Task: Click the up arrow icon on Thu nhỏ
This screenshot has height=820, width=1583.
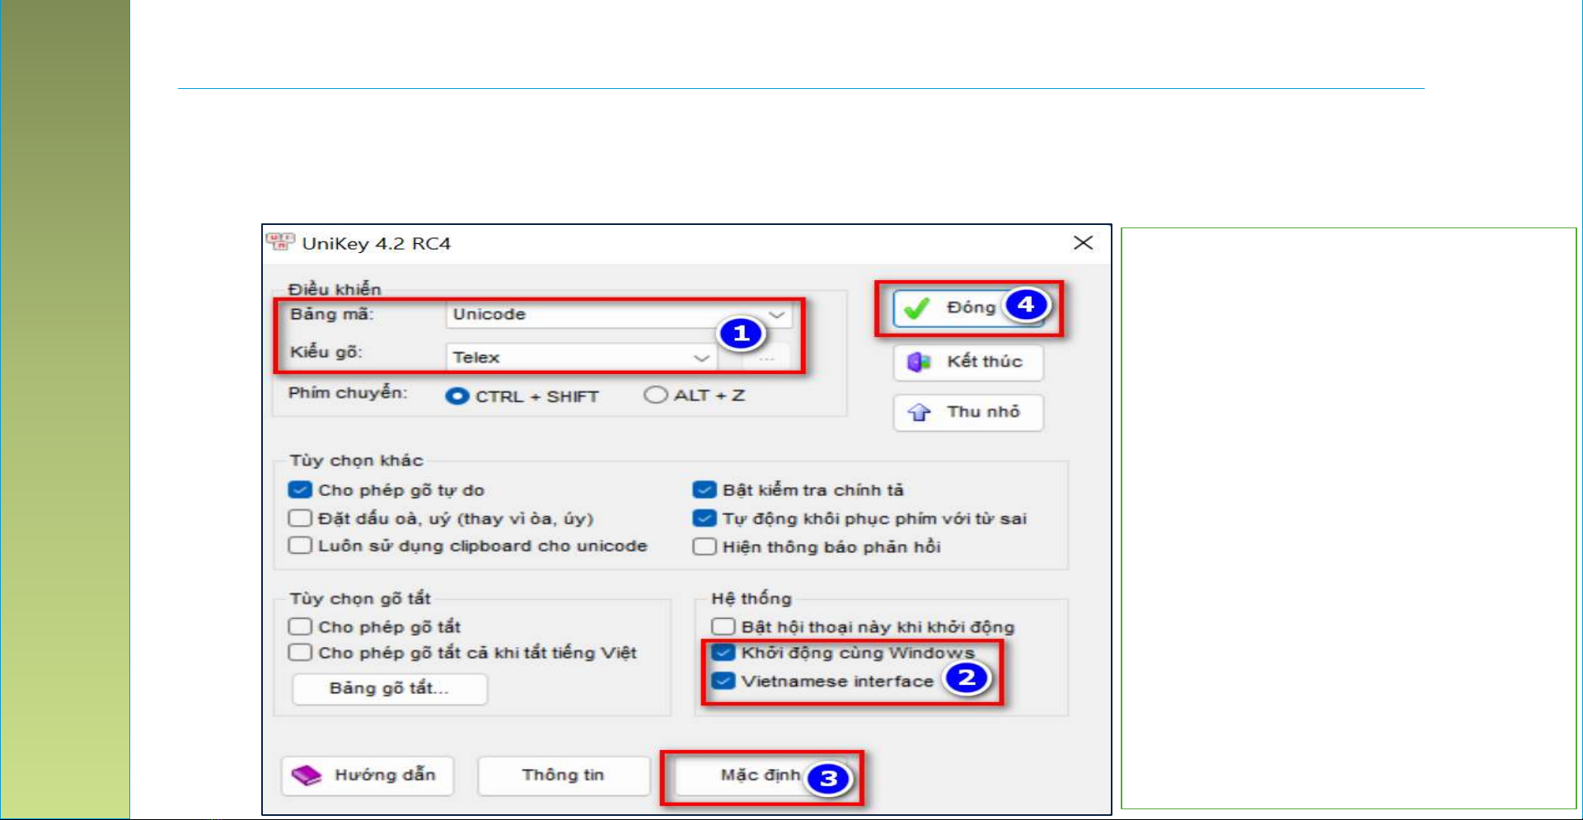Action: [x=919, y=412]
